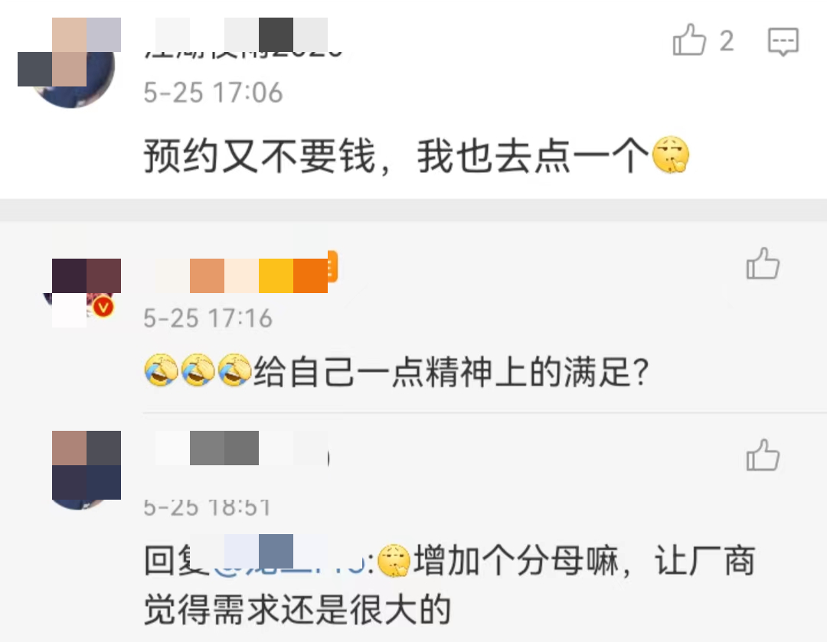827x642 pixels.
Task: Open the @mention link after '回复'
Action: click(x=289, y=560)
